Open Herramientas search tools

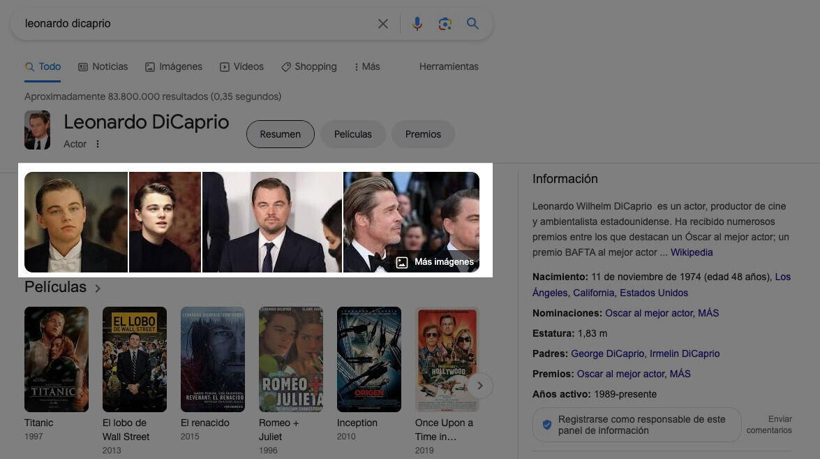449,66
